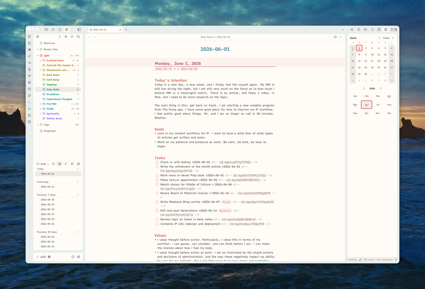The image size is (425, 289).
Task: Toggle dark mode half-circle icon by vault name
Action: tap(49, 257)
